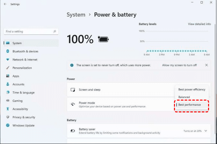Click Allow my screen to turn off

point(179,65)
